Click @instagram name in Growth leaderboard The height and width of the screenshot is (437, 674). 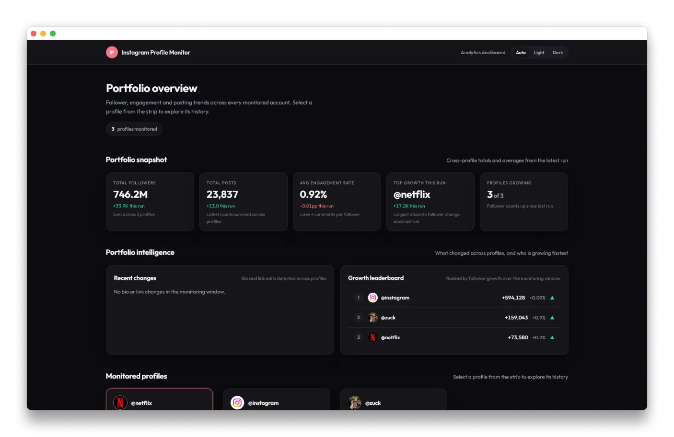[395, 298]
